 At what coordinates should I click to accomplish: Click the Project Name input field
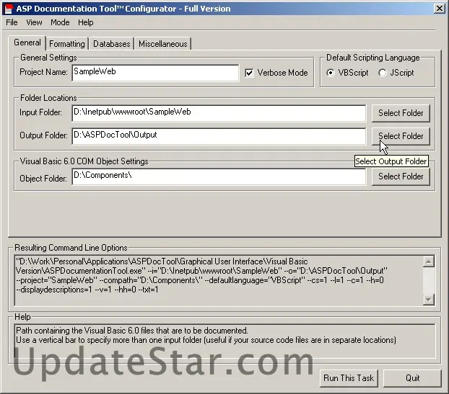(x=155, y=73)
